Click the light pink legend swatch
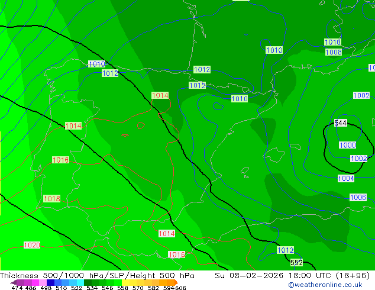Viewport: 375px width, 290px height. click(x=43, y=282)
